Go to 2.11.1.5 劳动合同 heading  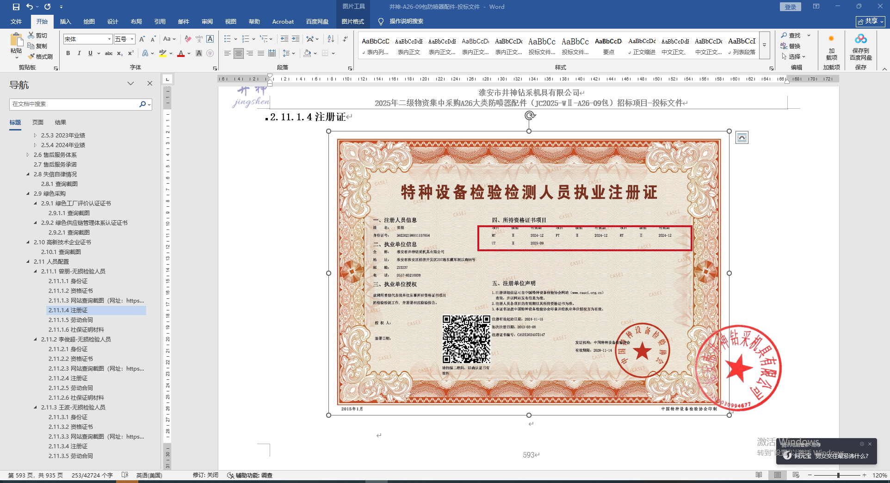tap(71, 320)
